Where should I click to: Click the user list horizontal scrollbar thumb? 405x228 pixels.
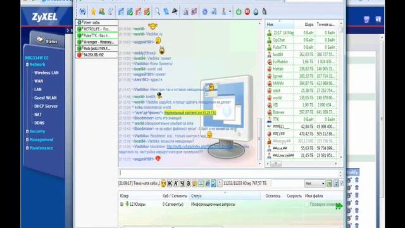coord(276,163)
